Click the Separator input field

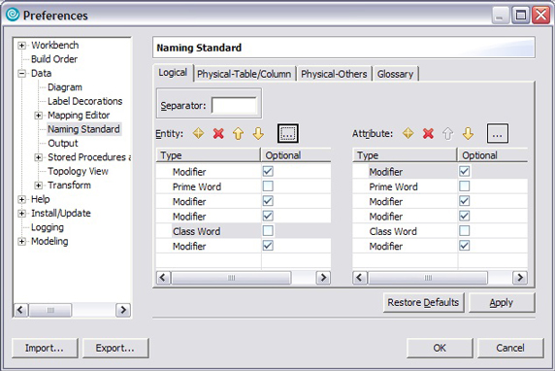(x=234, y=105)
